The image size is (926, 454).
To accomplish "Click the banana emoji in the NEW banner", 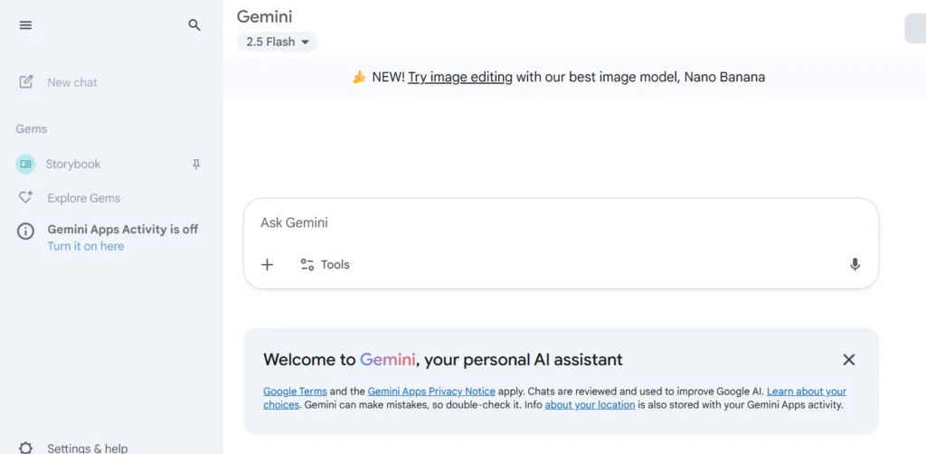I will tap(359, 77).
